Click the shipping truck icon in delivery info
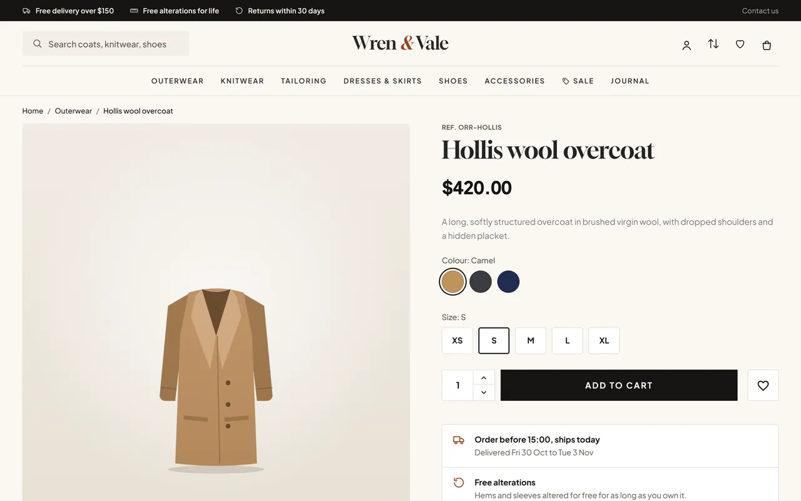 point(459,440)
